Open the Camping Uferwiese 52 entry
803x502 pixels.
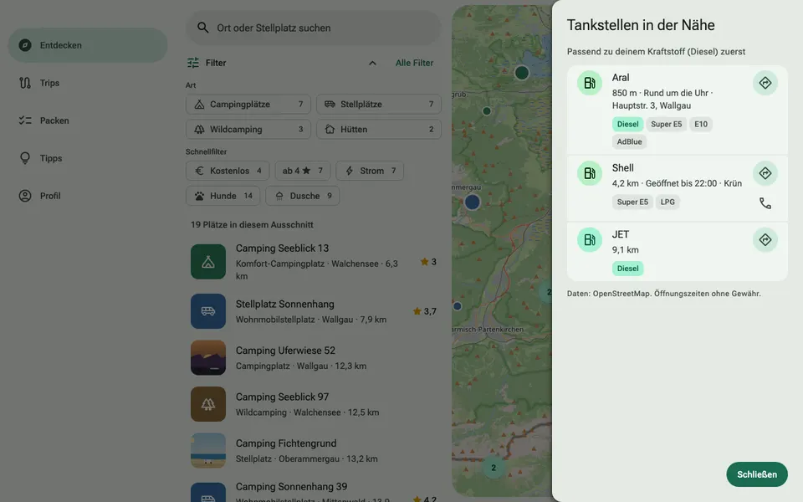(x=314, y=357)
